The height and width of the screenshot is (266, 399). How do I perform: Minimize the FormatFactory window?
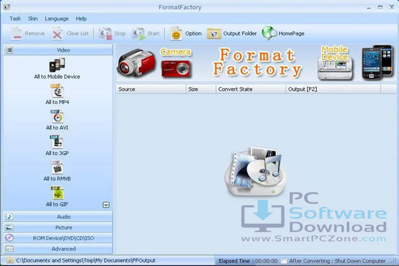tap(369, 7)
